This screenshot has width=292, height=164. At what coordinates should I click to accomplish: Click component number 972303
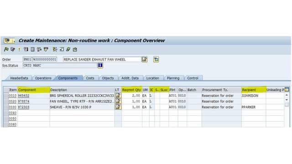click(x=23, y=107)
